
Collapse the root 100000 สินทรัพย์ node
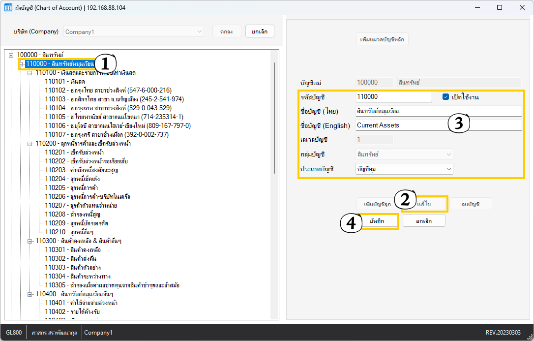[x=11, y=55]
